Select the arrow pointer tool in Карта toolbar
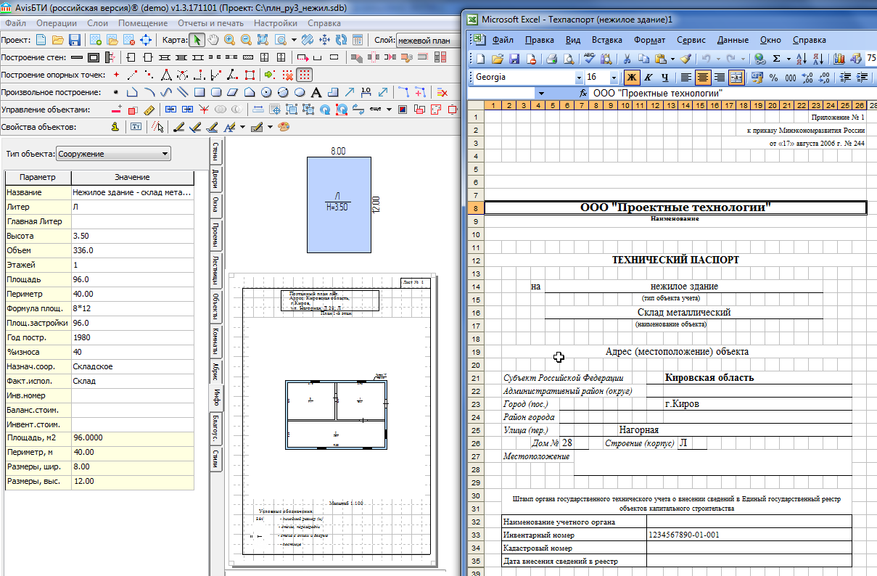This screenshot has height=576, width=877. pyautogui.click(x=197, y=40)
